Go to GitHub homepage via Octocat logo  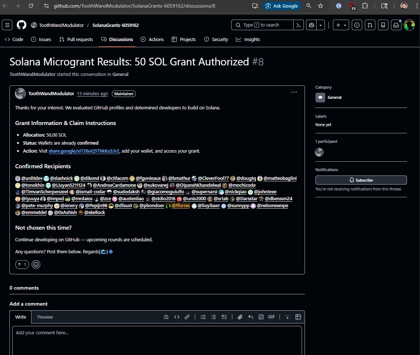click(21, 25)
